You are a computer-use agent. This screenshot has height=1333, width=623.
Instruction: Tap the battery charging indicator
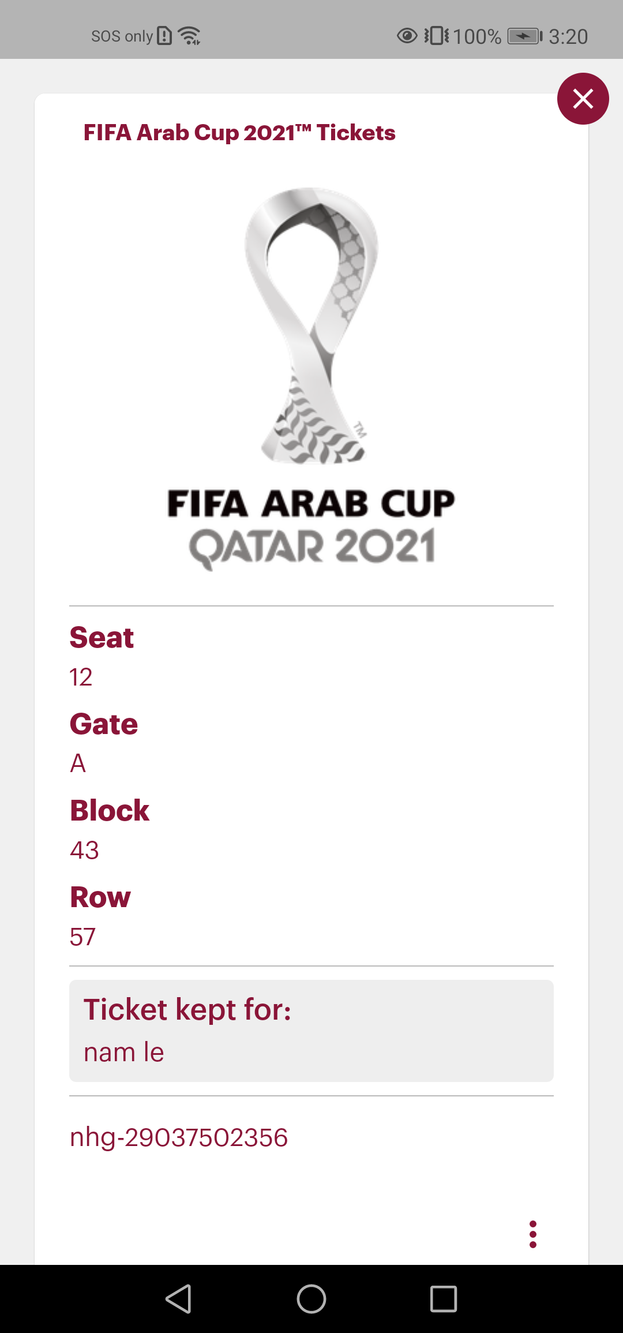pyautogui.click(x=524, y=36)
